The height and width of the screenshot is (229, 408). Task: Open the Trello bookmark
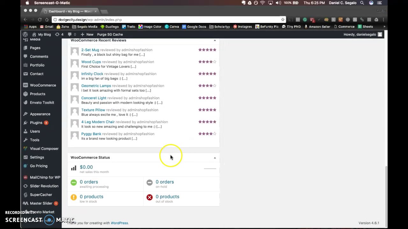pos(128,27)
